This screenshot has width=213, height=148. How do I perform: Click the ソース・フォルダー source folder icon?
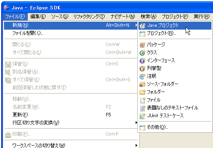pos(142,84)
